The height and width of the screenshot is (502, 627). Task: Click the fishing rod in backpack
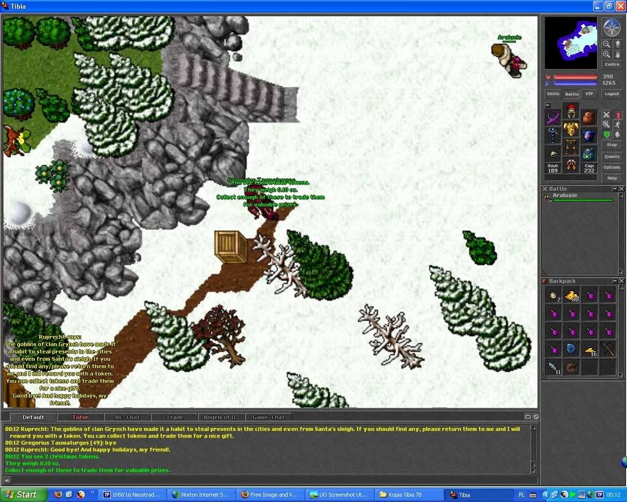click(x=608, y=349)
